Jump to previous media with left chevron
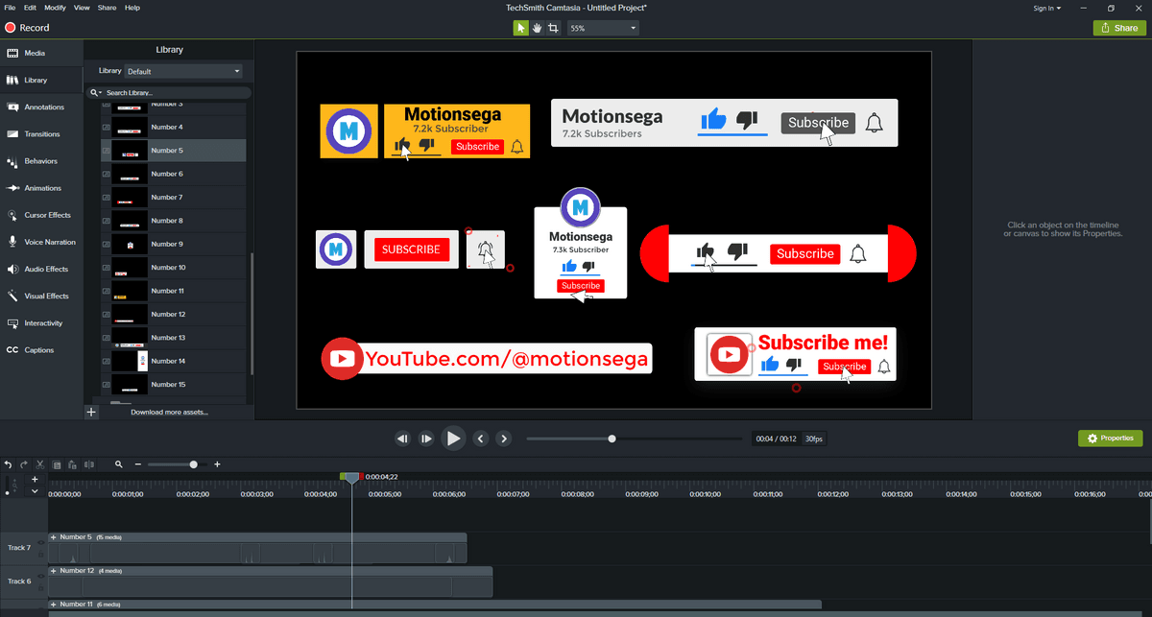The image size is (1152, 617). 481,439
